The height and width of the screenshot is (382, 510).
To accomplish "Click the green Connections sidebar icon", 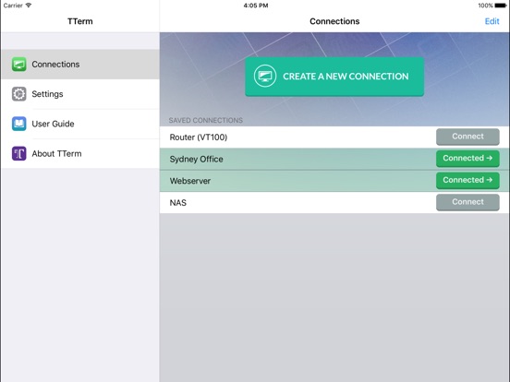I will [x=19, y=64].
